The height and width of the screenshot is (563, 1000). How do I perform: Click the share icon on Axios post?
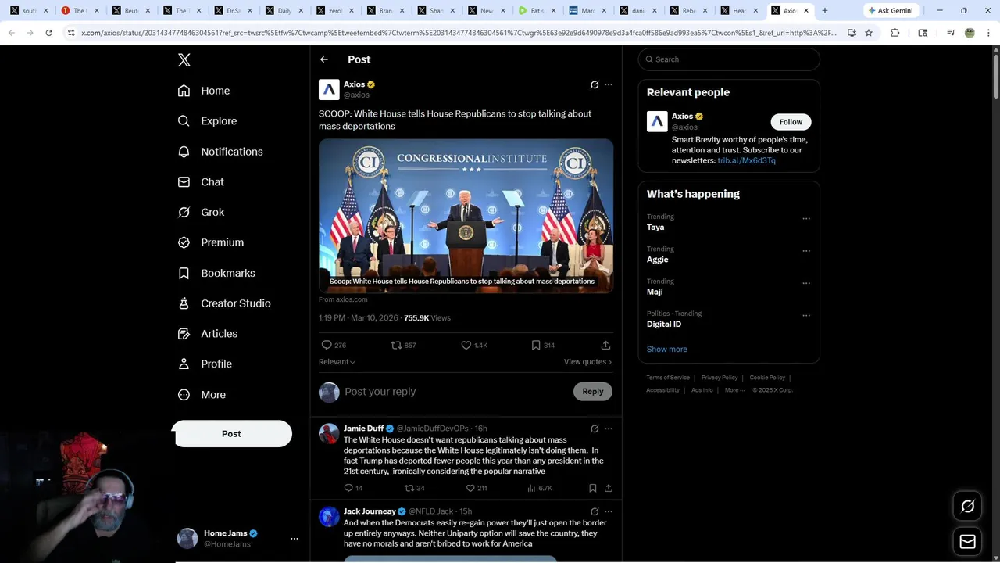click(x=605, y=345)
